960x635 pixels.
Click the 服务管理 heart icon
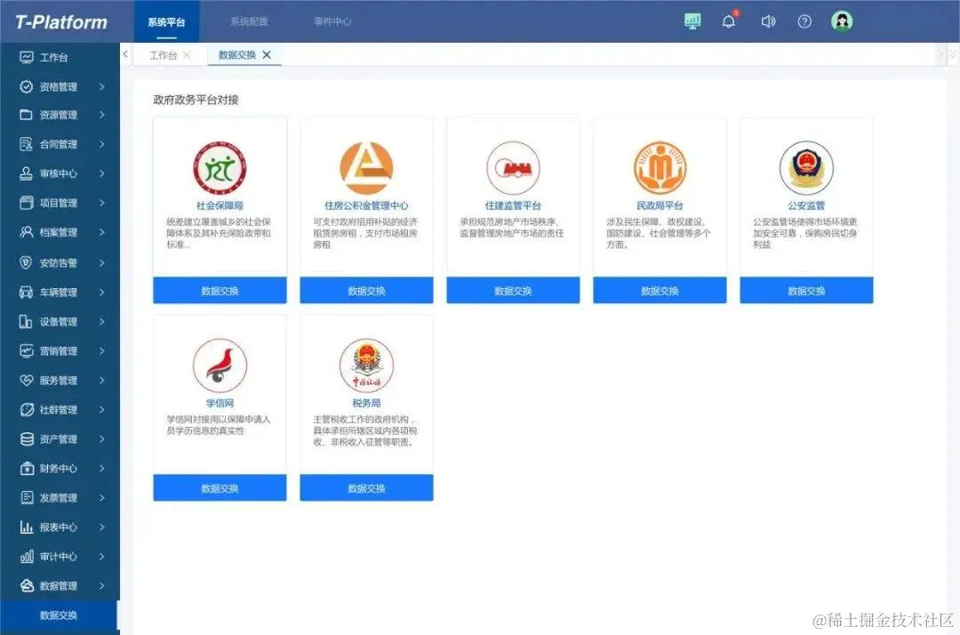pos(27,381)
